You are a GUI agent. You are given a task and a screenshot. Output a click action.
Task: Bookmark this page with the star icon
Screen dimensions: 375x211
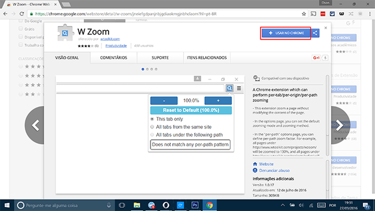tap(304, 14)
